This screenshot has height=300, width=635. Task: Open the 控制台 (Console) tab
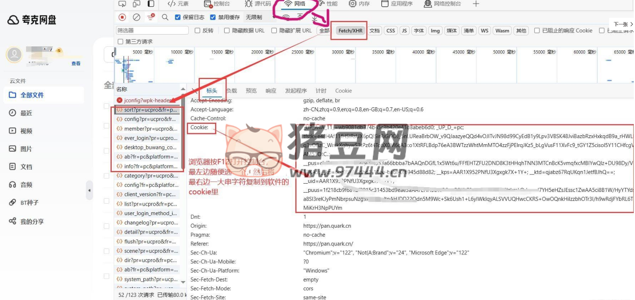coord(217,4)
